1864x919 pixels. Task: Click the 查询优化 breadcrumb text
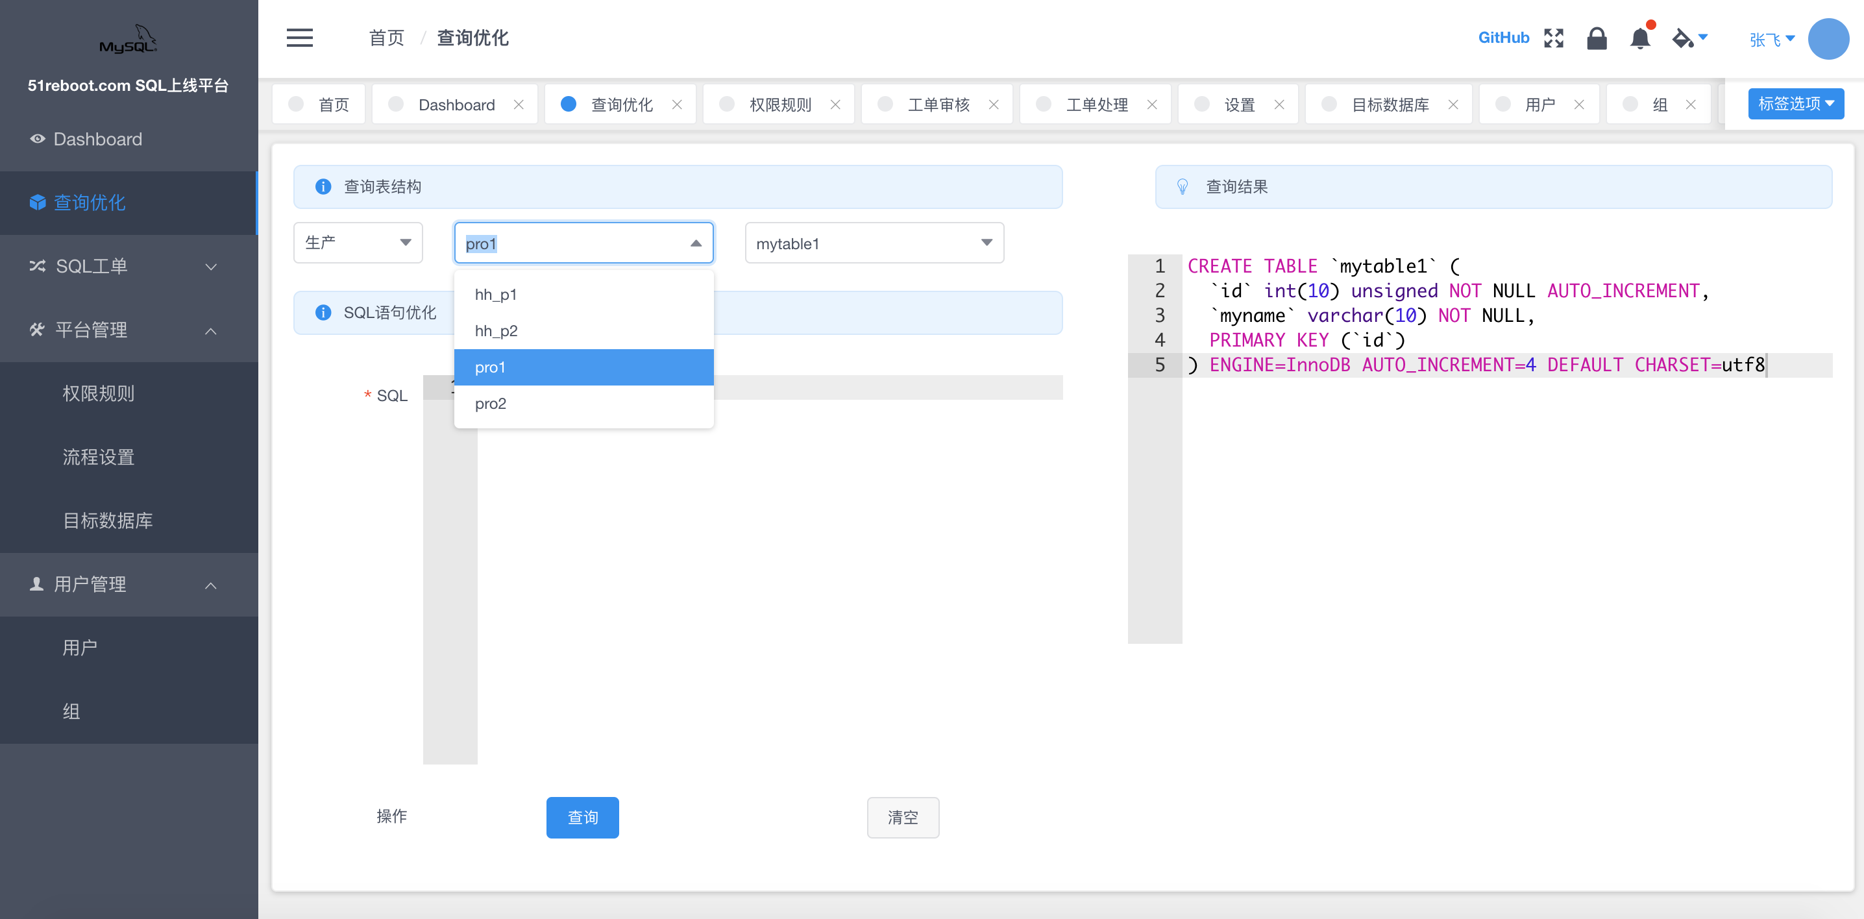click(x=472, y=38)
